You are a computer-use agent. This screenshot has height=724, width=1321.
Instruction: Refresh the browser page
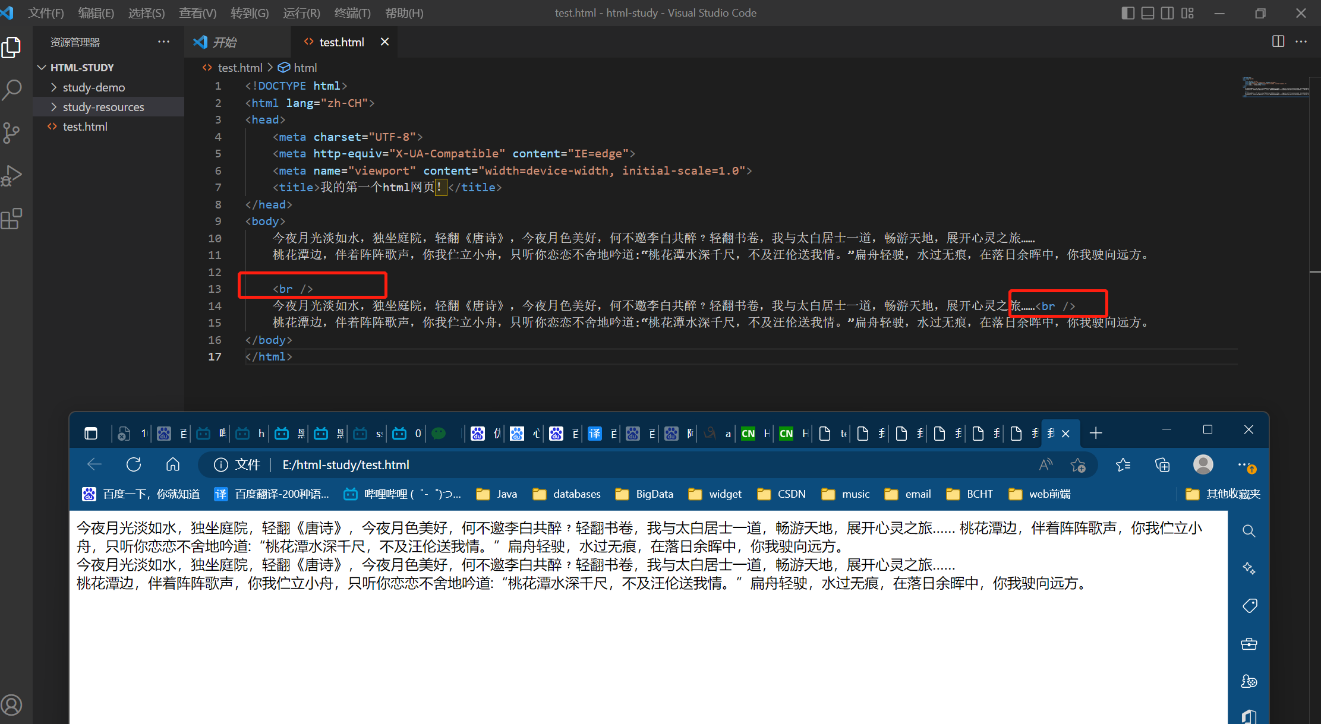pyautogui.click(x=134, y=465)
